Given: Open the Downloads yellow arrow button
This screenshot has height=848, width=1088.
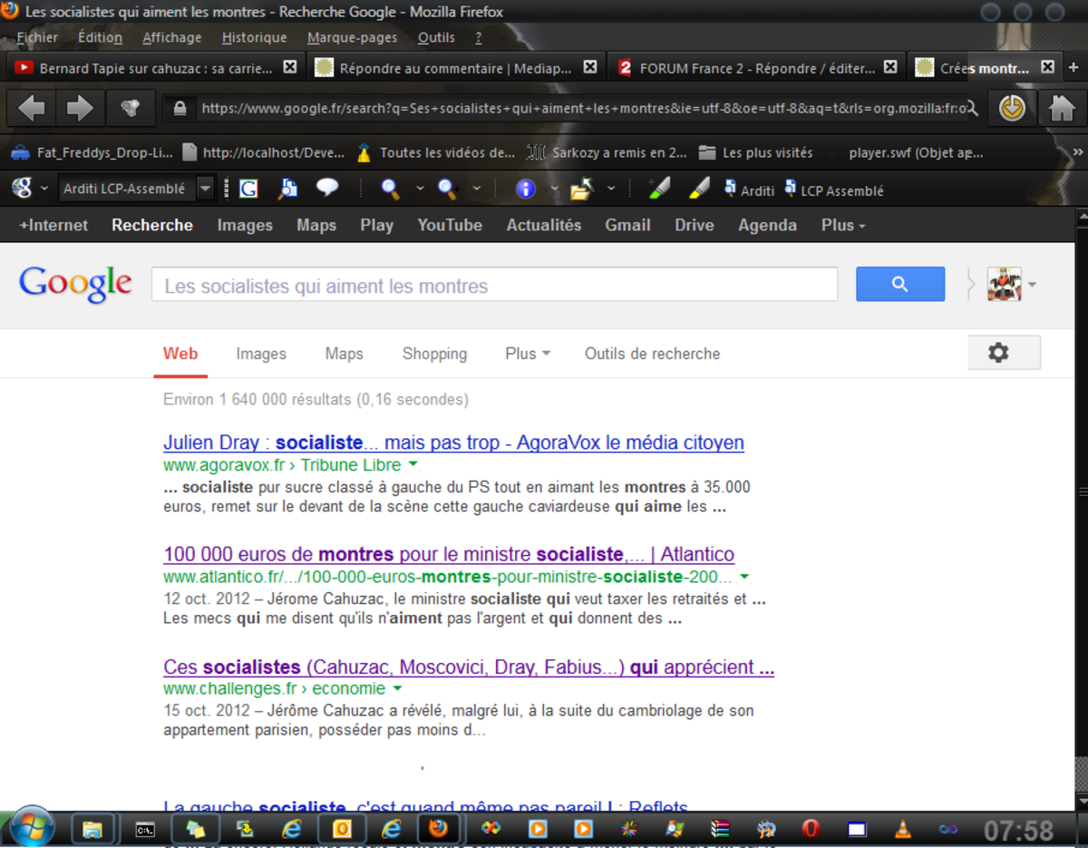Looking at the screenshot, I should [x=1012, y=109].
